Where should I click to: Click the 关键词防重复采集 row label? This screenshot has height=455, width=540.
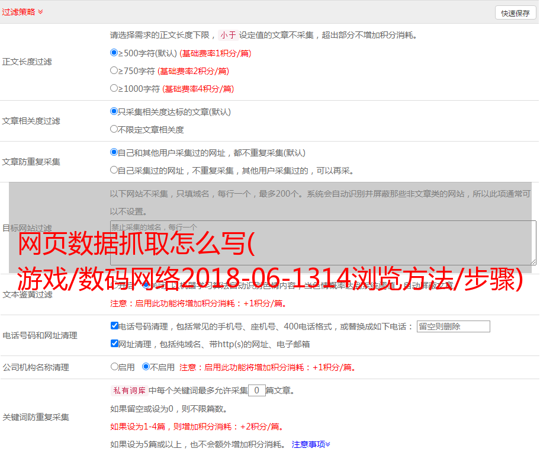[x=36, y=418]
